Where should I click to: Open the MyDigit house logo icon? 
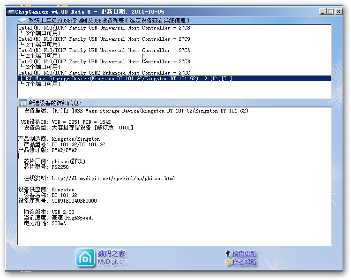pyautogui.click(x=85, y=257)
